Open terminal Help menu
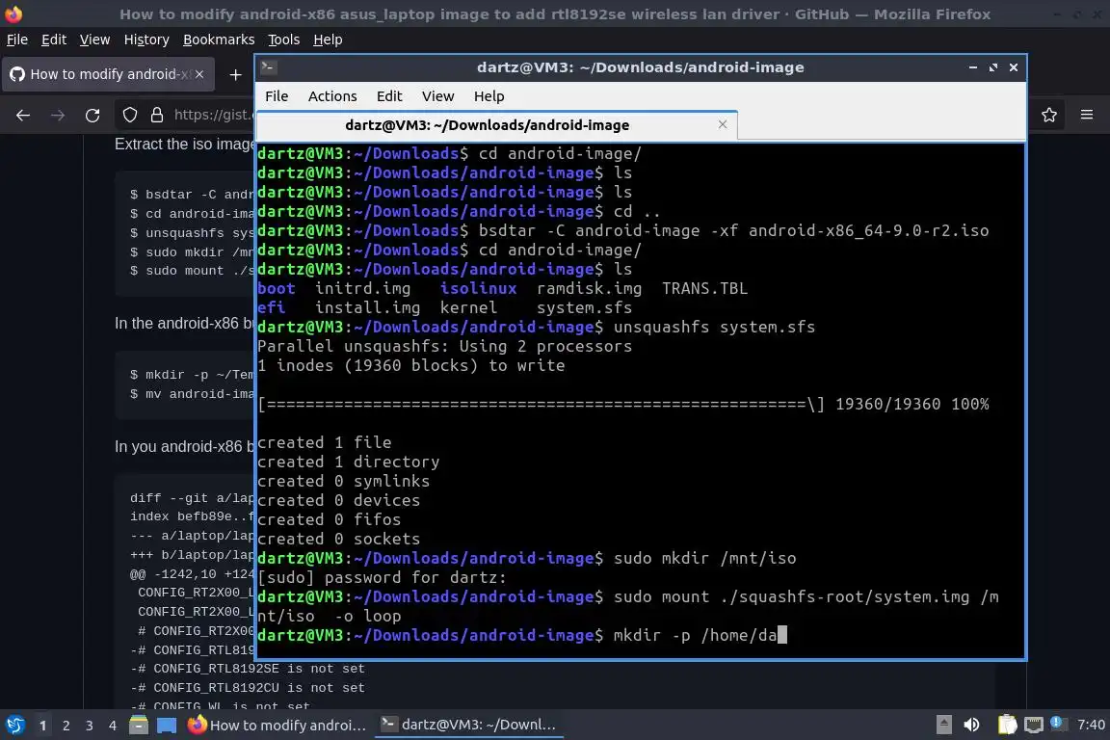Viewport: 1110px width, 740px height. tap(489, 96)
